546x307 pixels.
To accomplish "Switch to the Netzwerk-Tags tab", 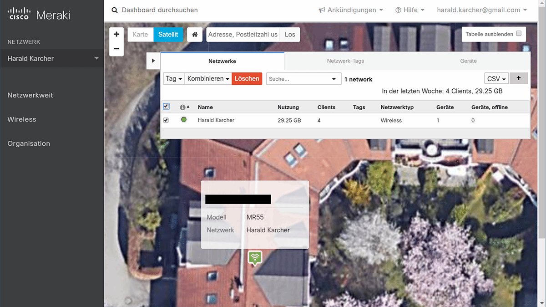I will tap(345, 61).
